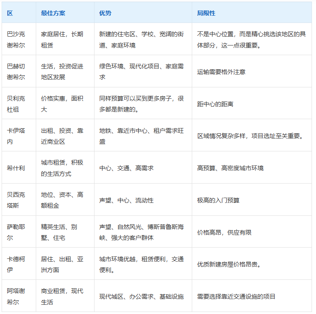Select the 贝利克杜祖 district cell
This screenshot has height=314, width=316.
[x=19, y=103]
